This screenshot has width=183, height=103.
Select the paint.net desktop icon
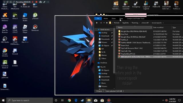coord(5,75)
